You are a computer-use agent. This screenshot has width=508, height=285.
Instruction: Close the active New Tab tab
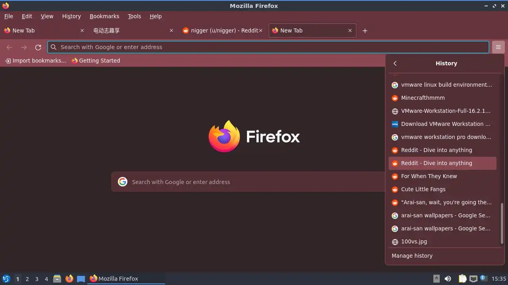coord(350,30)
